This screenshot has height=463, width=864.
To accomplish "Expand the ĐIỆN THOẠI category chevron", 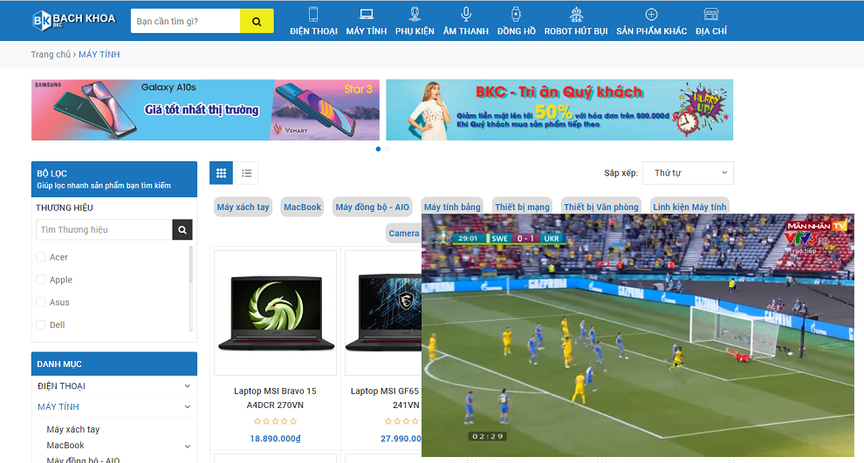I will tap(188, 386).
